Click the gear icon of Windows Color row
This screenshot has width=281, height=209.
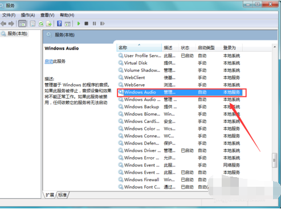click(x=121, y=129)
